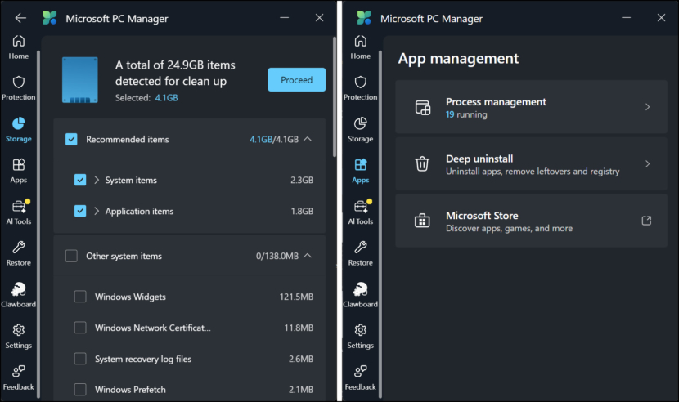Collapse the Other system items section
Screen dimensions: 679x402
click(x=308, y=256)
